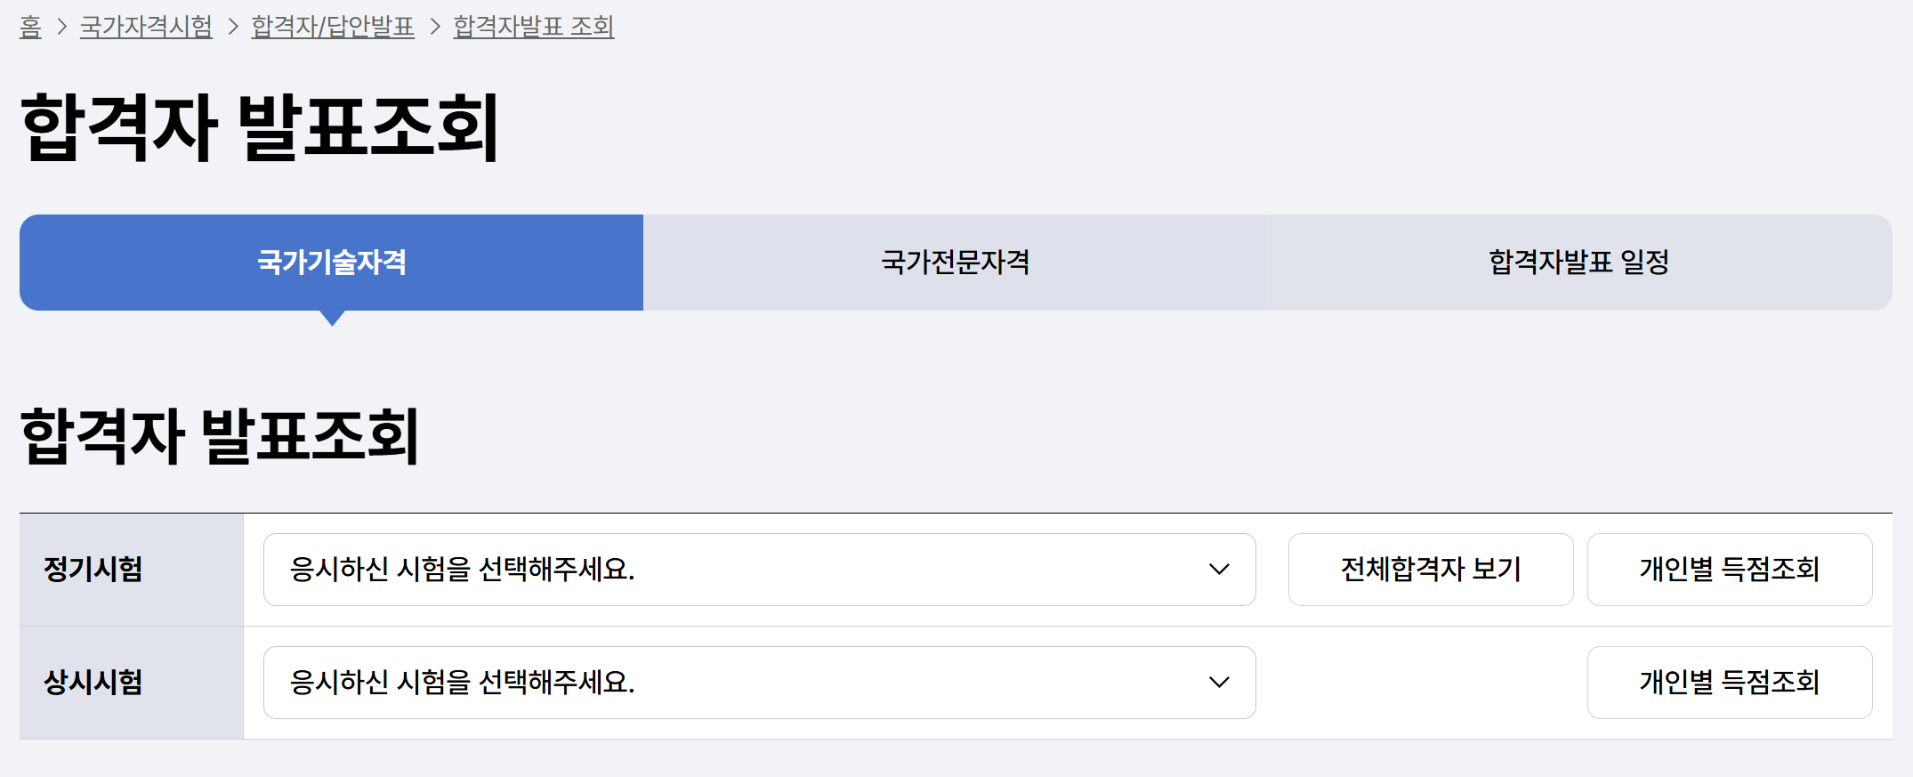Click the chevron arrow in 상시시험 dropdown
This screenshot has height=777, width=1913.
tap(1219, 683)
